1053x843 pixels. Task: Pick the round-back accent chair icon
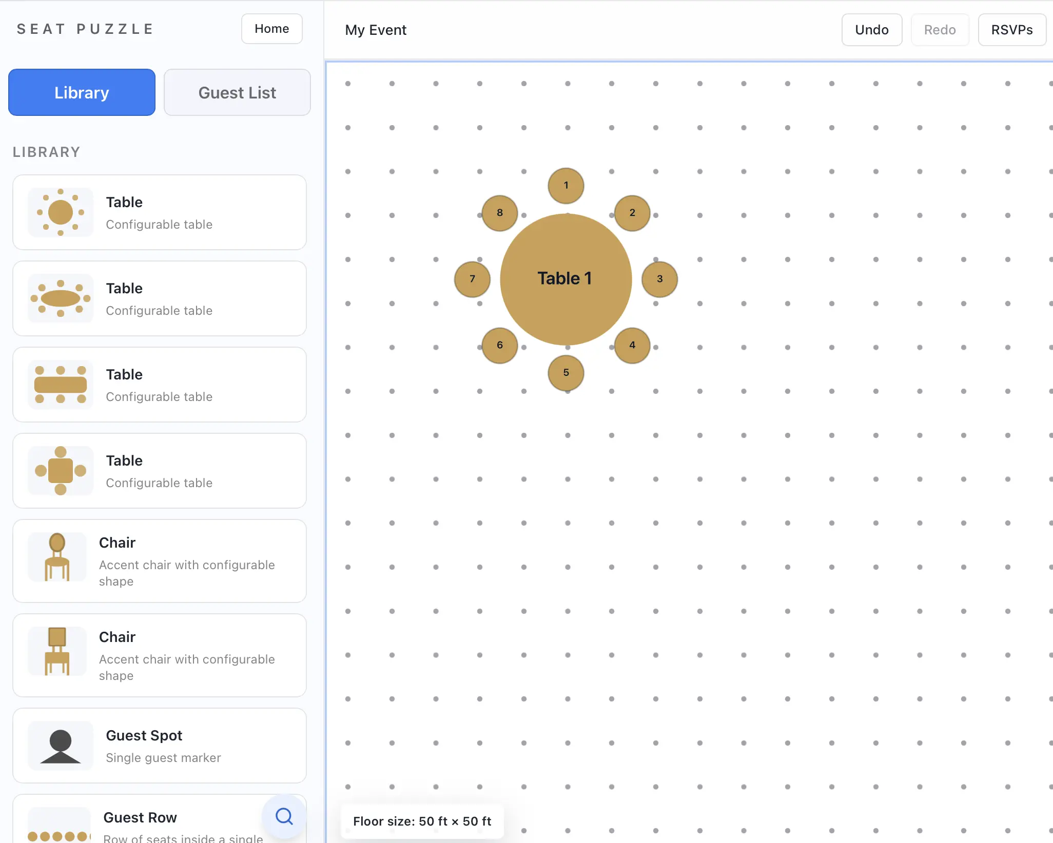coord(57,557)
